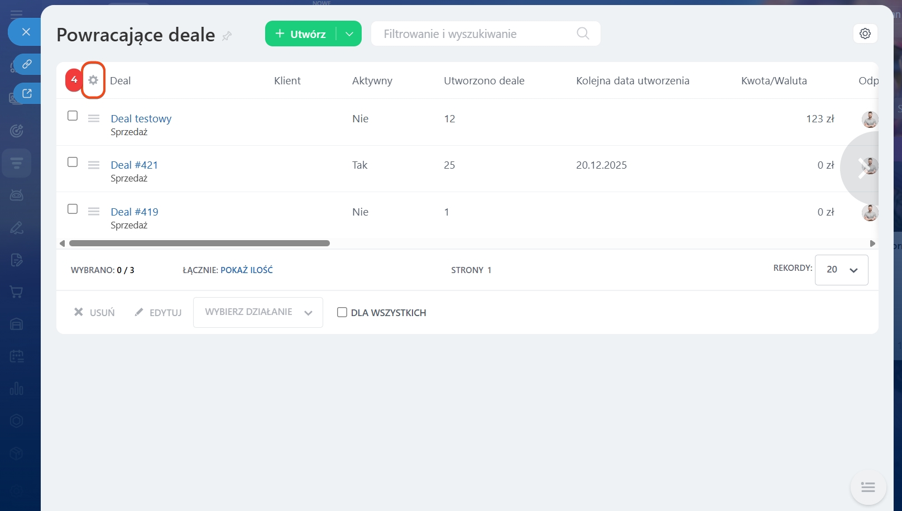Click the horizontal scrollbar thumb
This screenshot has height=511, width=902.
(199, 243)
